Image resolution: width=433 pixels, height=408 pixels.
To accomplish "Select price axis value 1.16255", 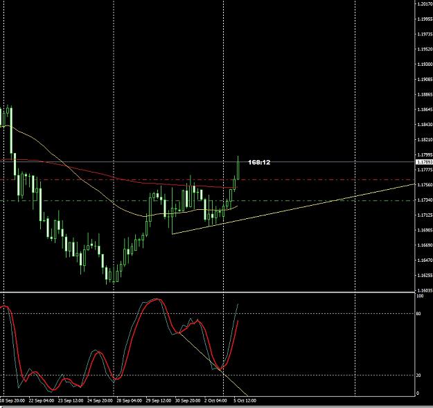I will tap(425, 275).
